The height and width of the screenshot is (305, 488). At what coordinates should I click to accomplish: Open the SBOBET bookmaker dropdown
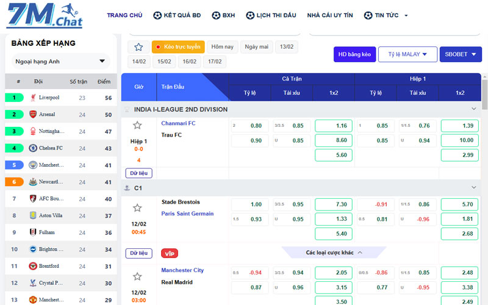click(461, 54)
